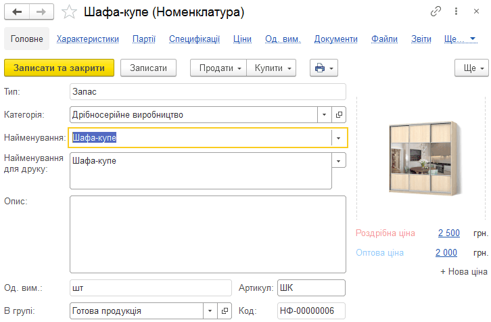Viewport: 491px width, 322px height.
Task: Click the Категорія field Дрібносерійне виробництво
Action: pyautogui.click(x=193, y=114)
